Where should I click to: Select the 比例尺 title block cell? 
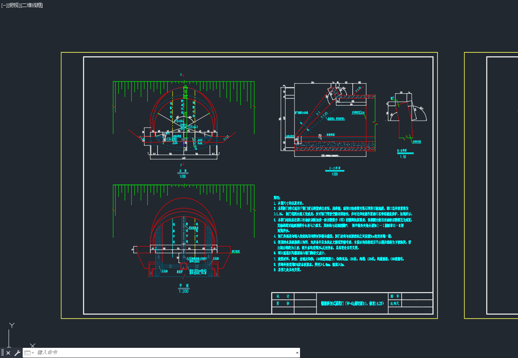click(x=395, y=303)
